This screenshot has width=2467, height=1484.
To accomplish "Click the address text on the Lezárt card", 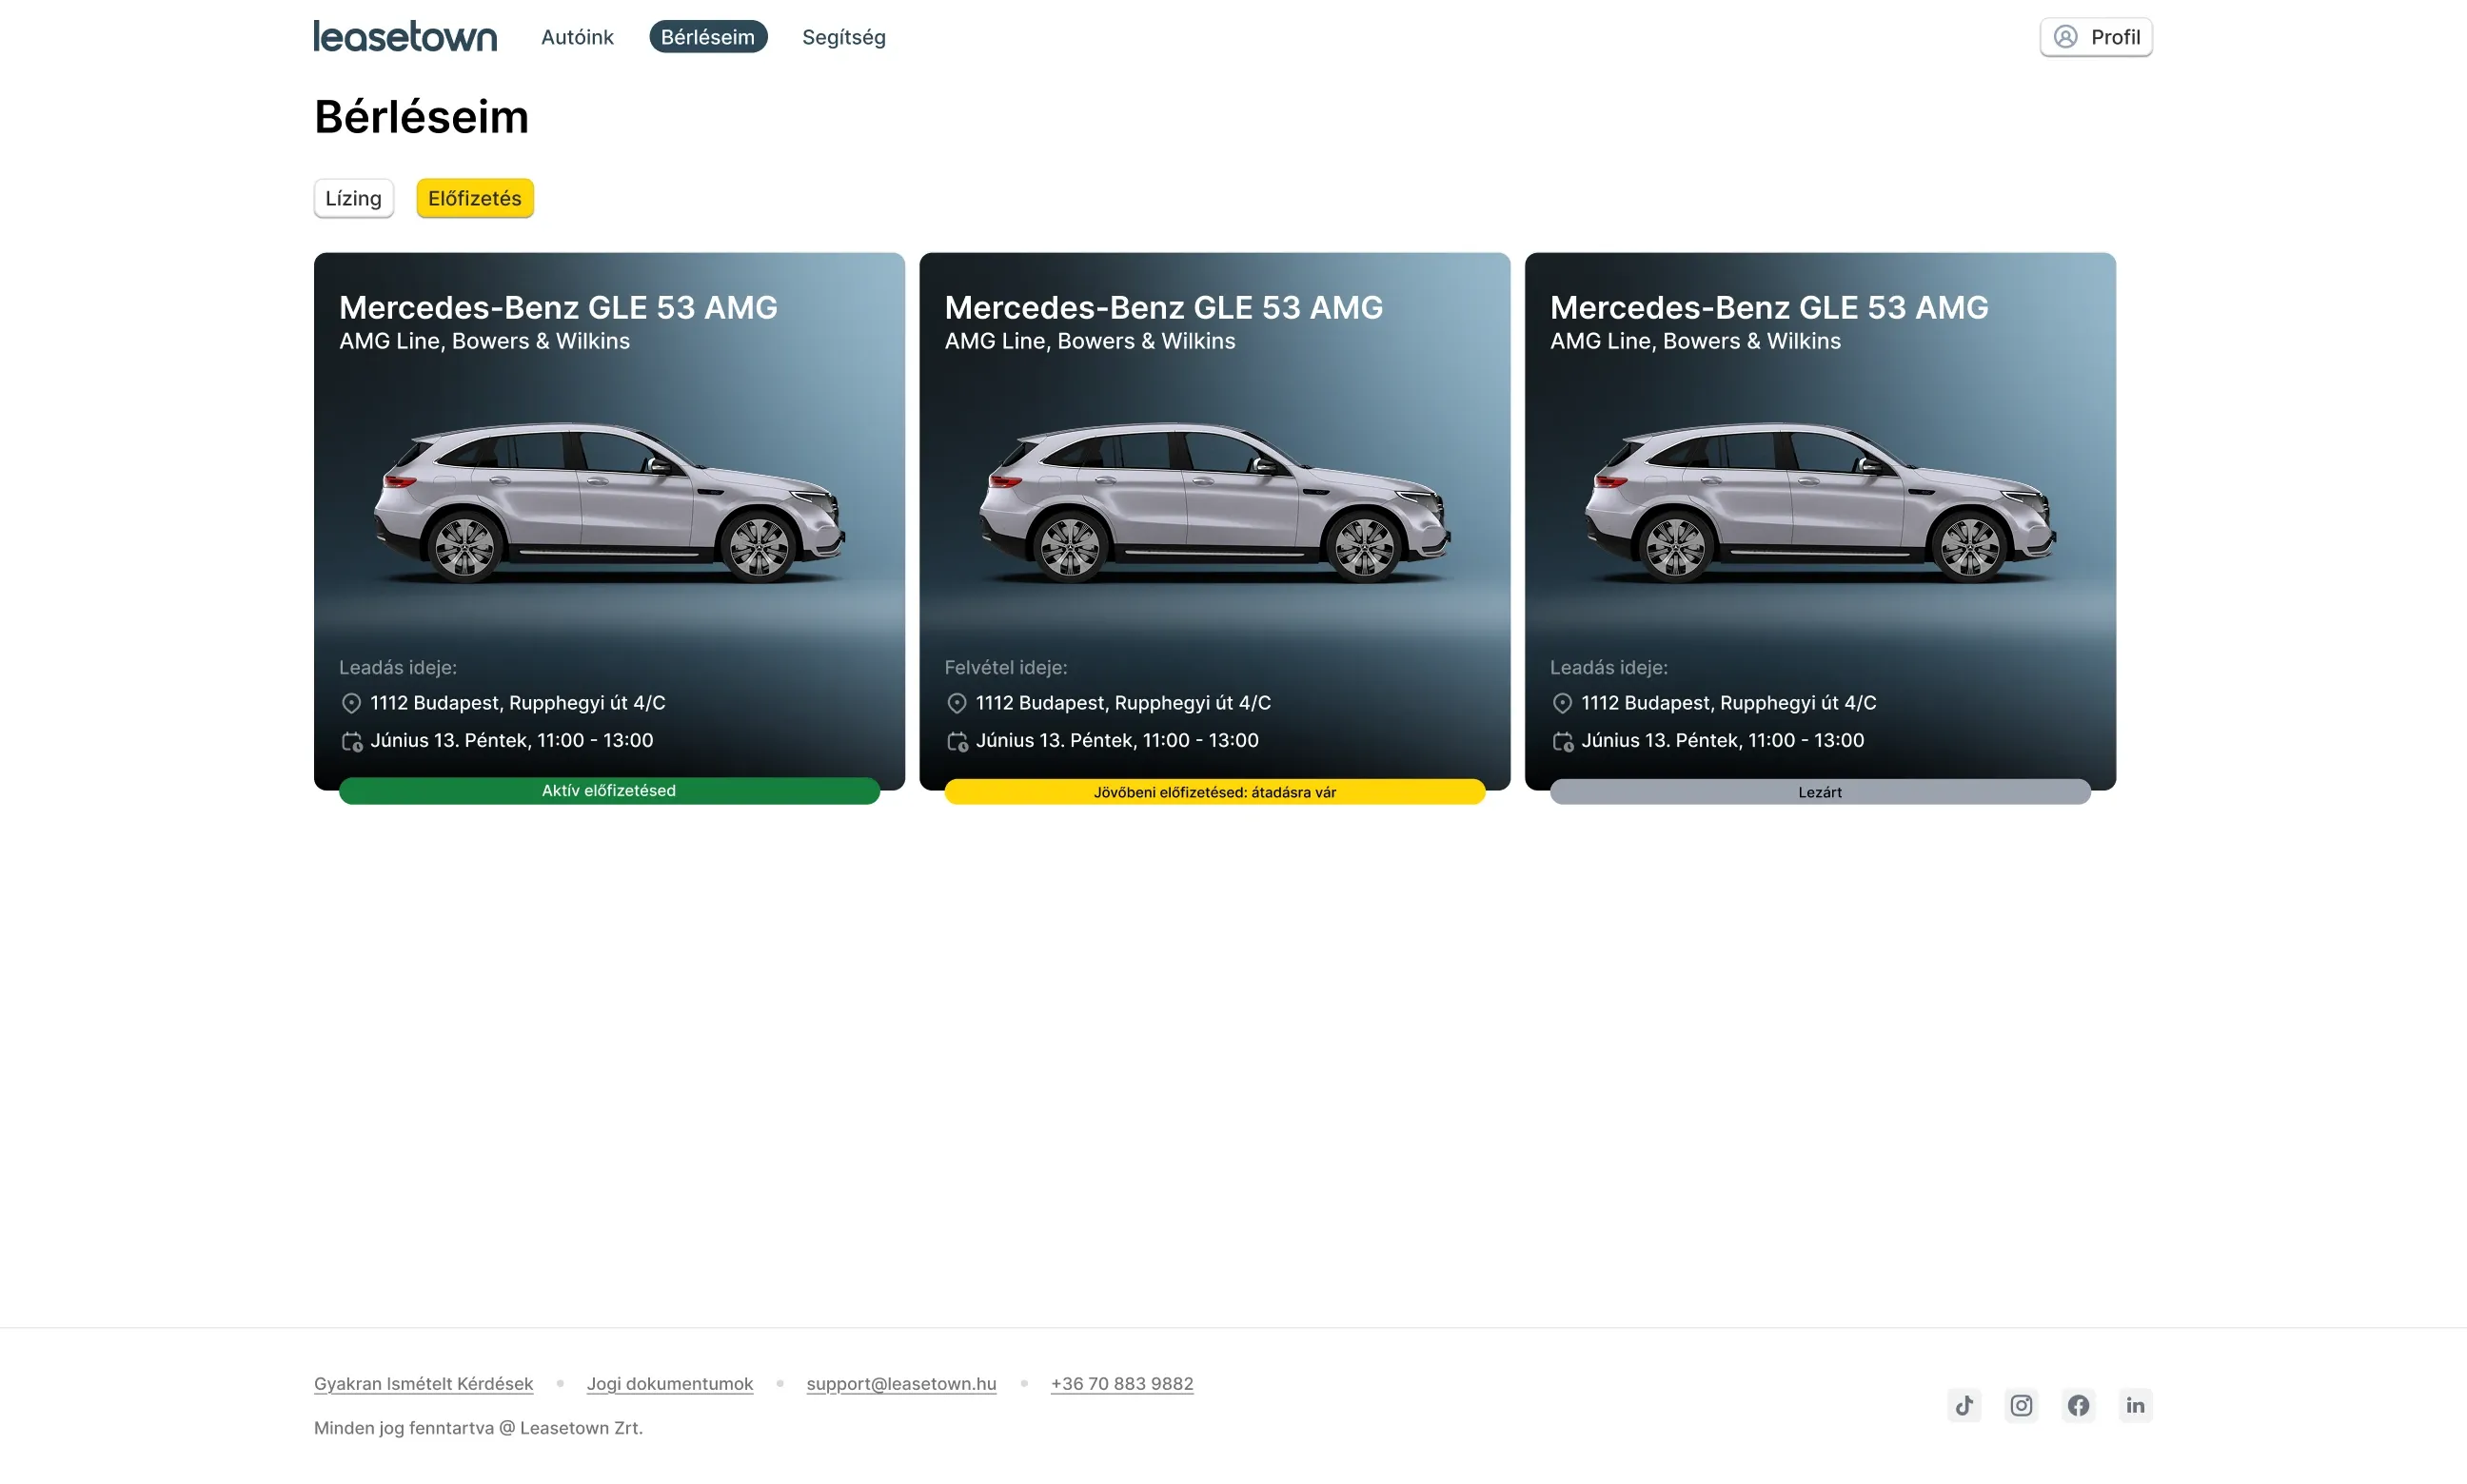I will (1728, 703).
